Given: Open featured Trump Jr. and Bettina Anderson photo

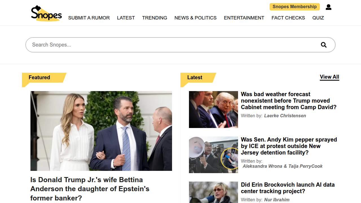Looking at the screenshot, I should click(x=101, y=131).
